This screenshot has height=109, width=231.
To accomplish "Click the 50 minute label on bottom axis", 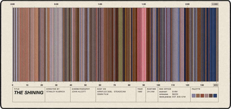I will 85,85.
